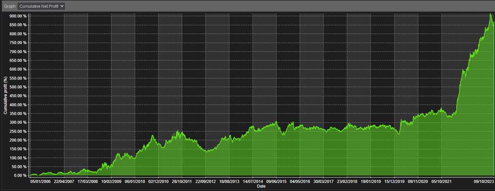Viewport: 495px width, 191px height.
Task: Click the 09/06/2015 date label
Action: 276,181
